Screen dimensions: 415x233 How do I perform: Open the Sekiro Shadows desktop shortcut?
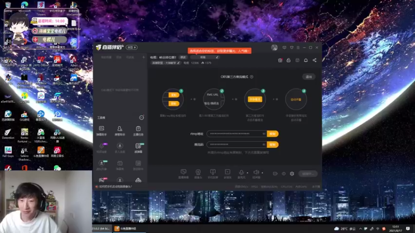point(24,154)
